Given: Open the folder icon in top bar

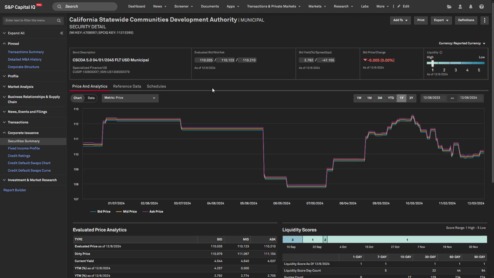Looking at the screenshot, I should (x=449, y=6).
